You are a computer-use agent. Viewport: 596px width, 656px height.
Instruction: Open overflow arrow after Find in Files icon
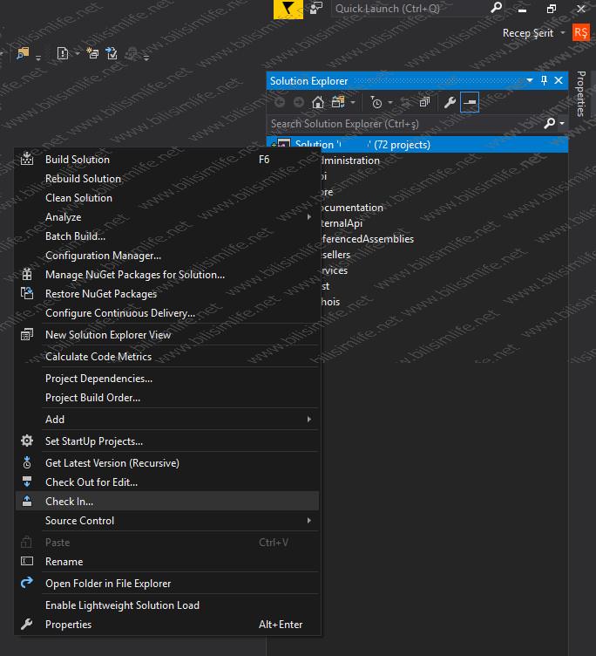[38, 58]
